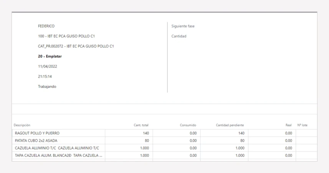
Task: Click Real value field for PATATA CUBO
Action: click(272, 140)
